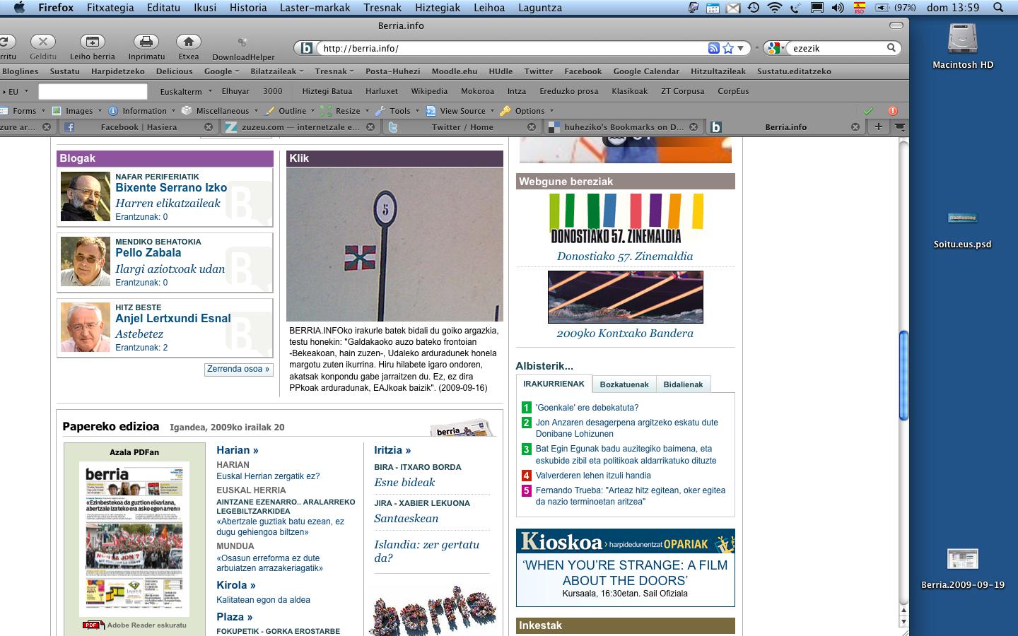Open Spotlight search in the menu bar
This screenshot has width=1018, height=636.
[x=998, y=8]
